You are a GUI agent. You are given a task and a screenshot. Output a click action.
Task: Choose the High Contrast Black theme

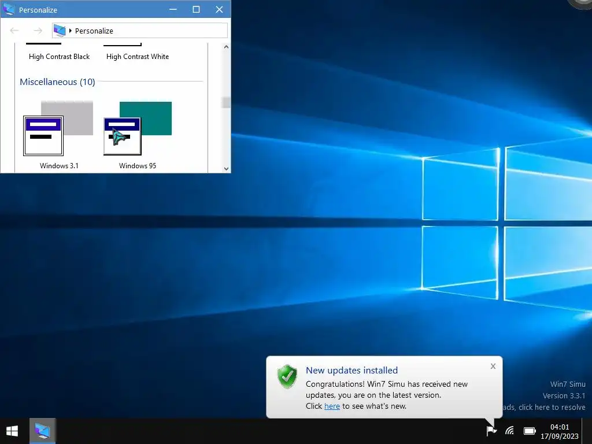coord(60,57)
